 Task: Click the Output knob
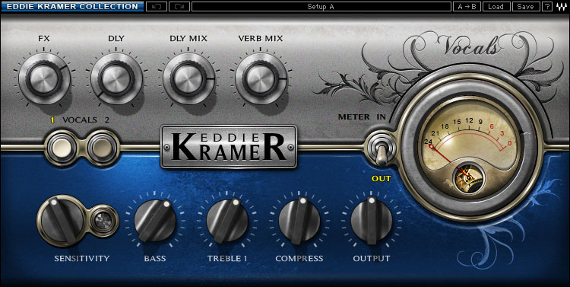point(372,219)
